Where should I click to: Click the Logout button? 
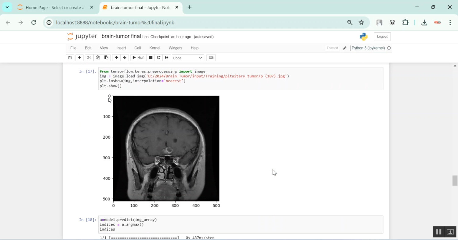[382, 37]
